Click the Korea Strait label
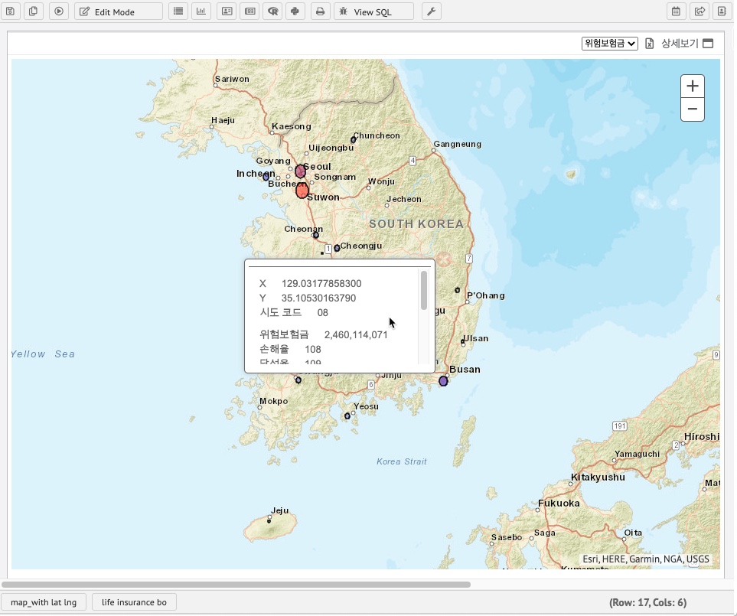Image resolution: width=737 pixels, height=616 pixels. point(401,462)
